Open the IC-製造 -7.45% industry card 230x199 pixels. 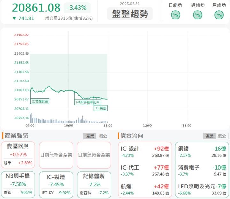[x=56, y=185]
